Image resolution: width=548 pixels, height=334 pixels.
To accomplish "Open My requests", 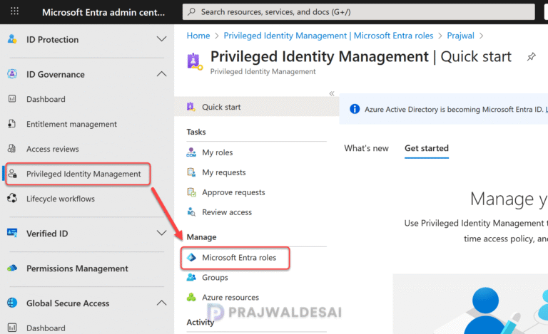I will [223, 172].
